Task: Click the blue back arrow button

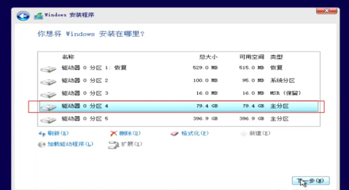Action: click(x=23, y=16)
